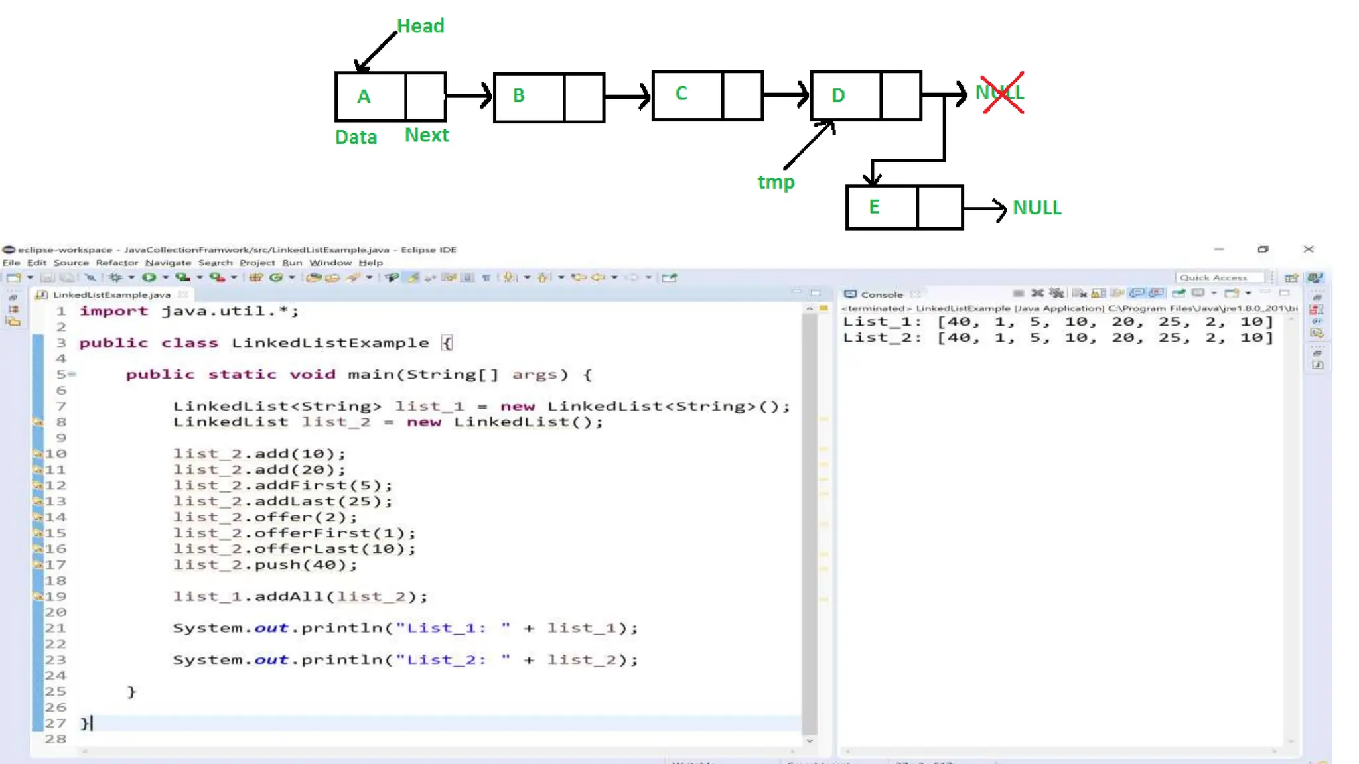1359x764 pixels.
Task: Click the Debug bug icon
Action: click(x=115, y=277)
